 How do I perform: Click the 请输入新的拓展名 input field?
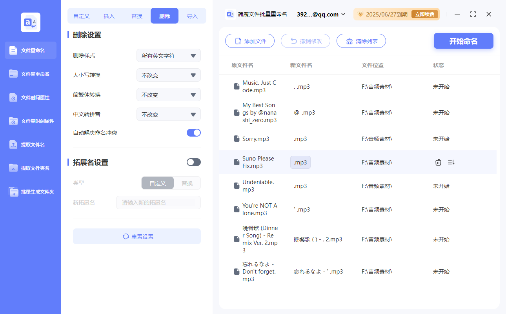[x=158, y=203]
